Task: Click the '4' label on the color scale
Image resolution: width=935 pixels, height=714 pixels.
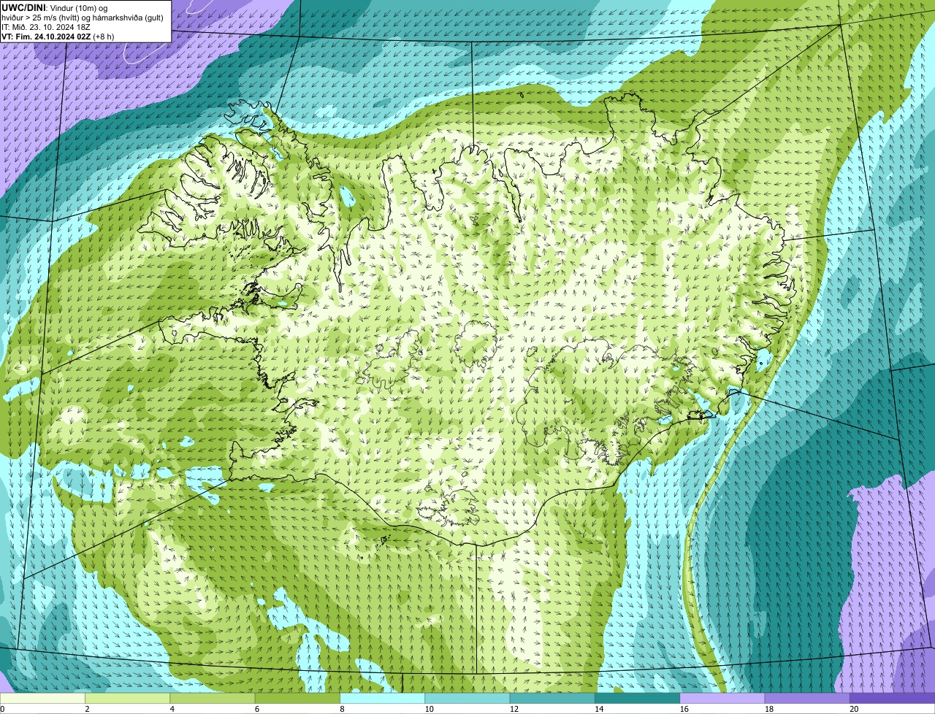Action: pos(172,709)
